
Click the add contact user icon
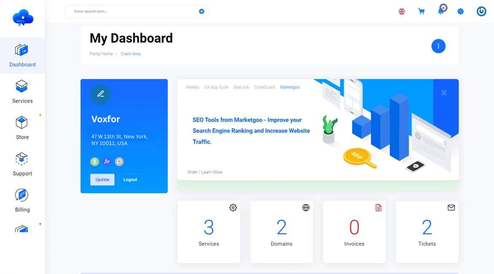pos(107,161)
